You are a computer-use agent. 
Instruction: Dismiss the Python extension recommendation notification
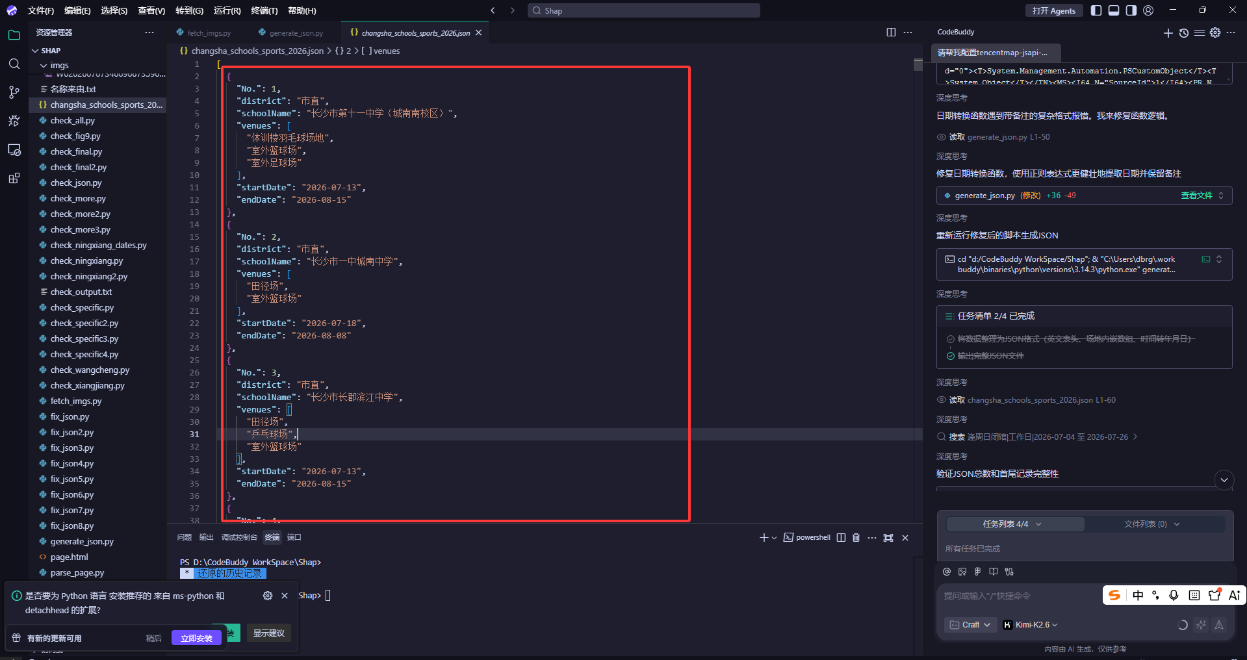pyautogui.click(x=285, y=596)
